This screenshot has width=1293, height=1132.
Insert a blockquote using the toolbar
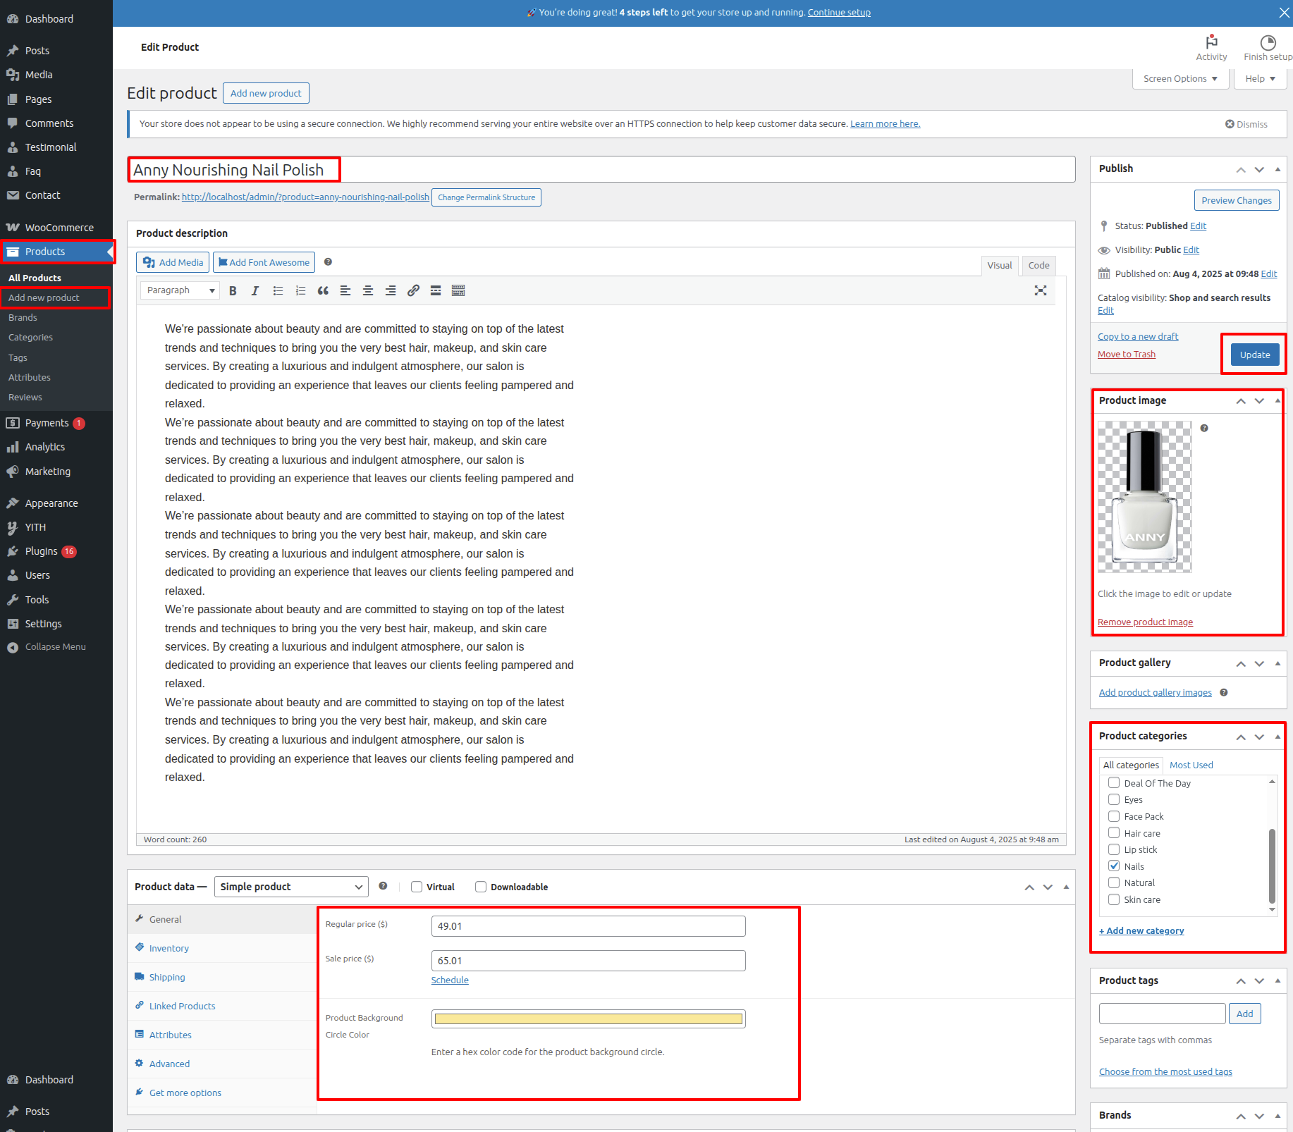coord(323,290)
